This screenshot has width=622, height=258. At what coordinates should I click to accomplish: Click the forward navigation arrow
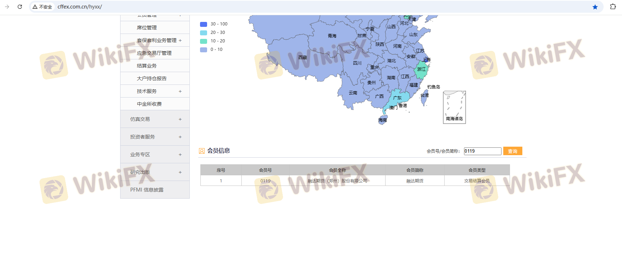7,7
